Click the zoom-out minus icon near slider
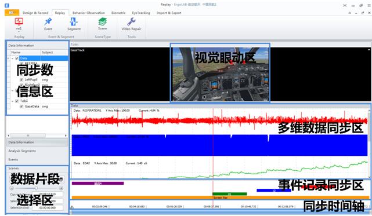This screenshot has width=372, height=216. click(12, 188)
